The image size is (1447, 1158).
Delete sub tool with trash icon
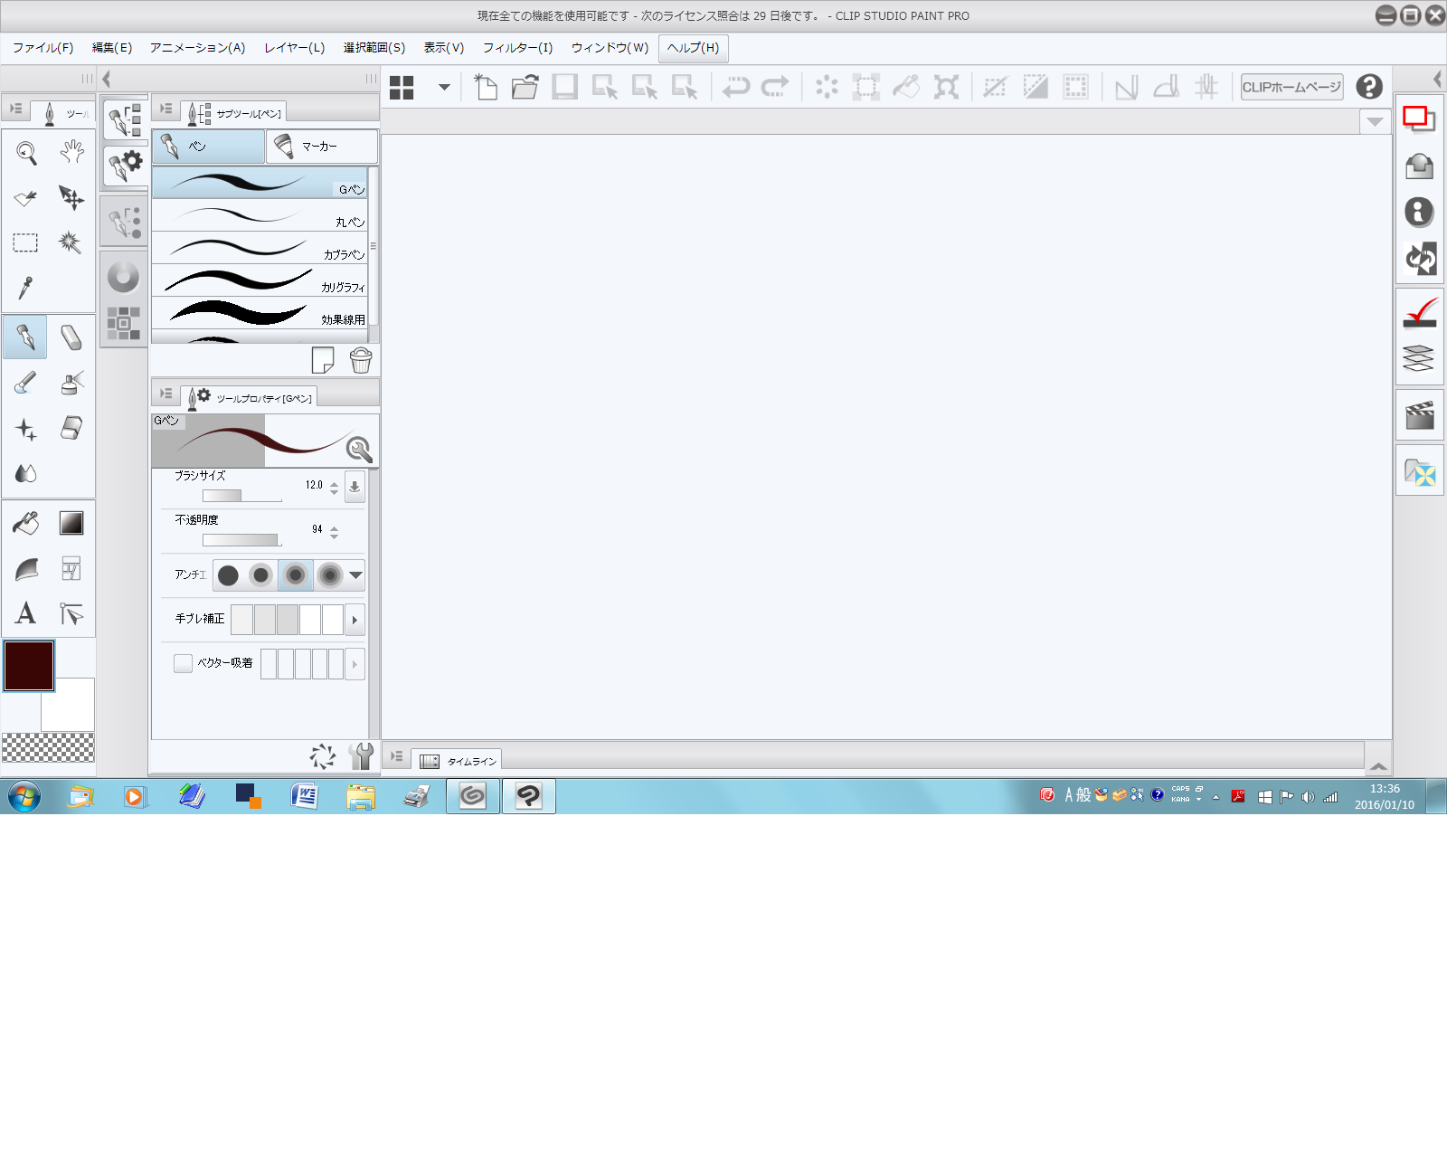click(361, 360)
